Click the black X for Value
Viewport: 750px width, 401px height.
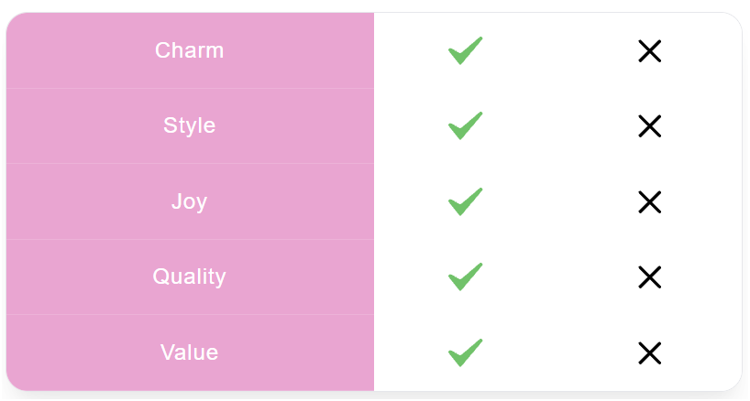(x=649, y=352)
